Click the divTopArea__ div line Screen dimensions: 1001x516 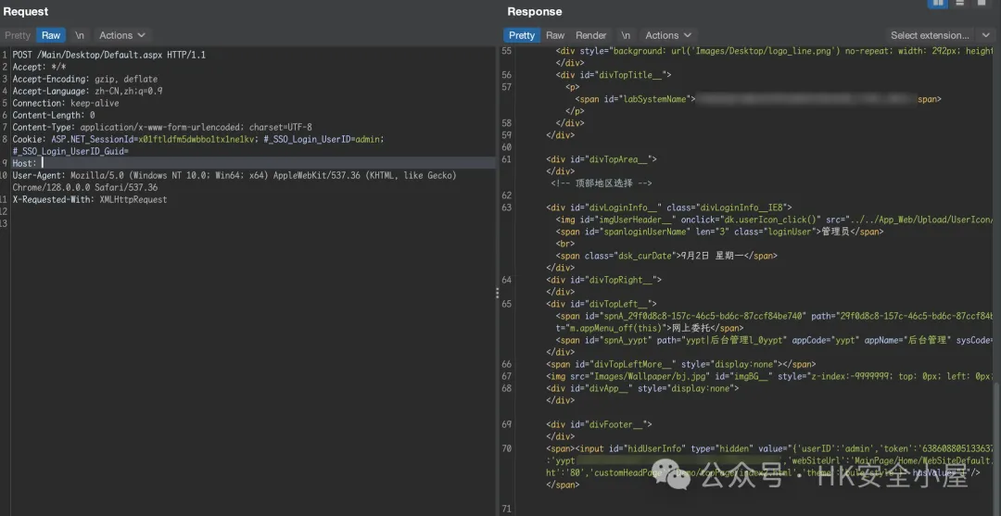coord(602,159)
